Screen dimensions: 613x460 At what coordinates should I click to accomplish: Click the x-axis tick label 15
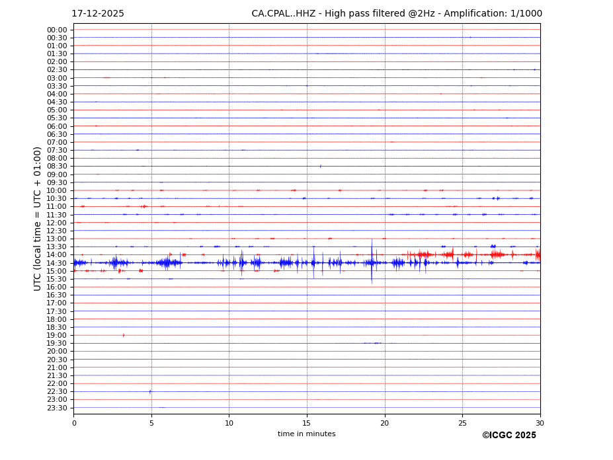307,423
